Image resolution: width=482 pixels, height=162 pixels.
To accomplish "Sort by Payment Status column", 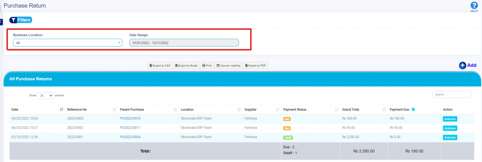I will point(310,109).
